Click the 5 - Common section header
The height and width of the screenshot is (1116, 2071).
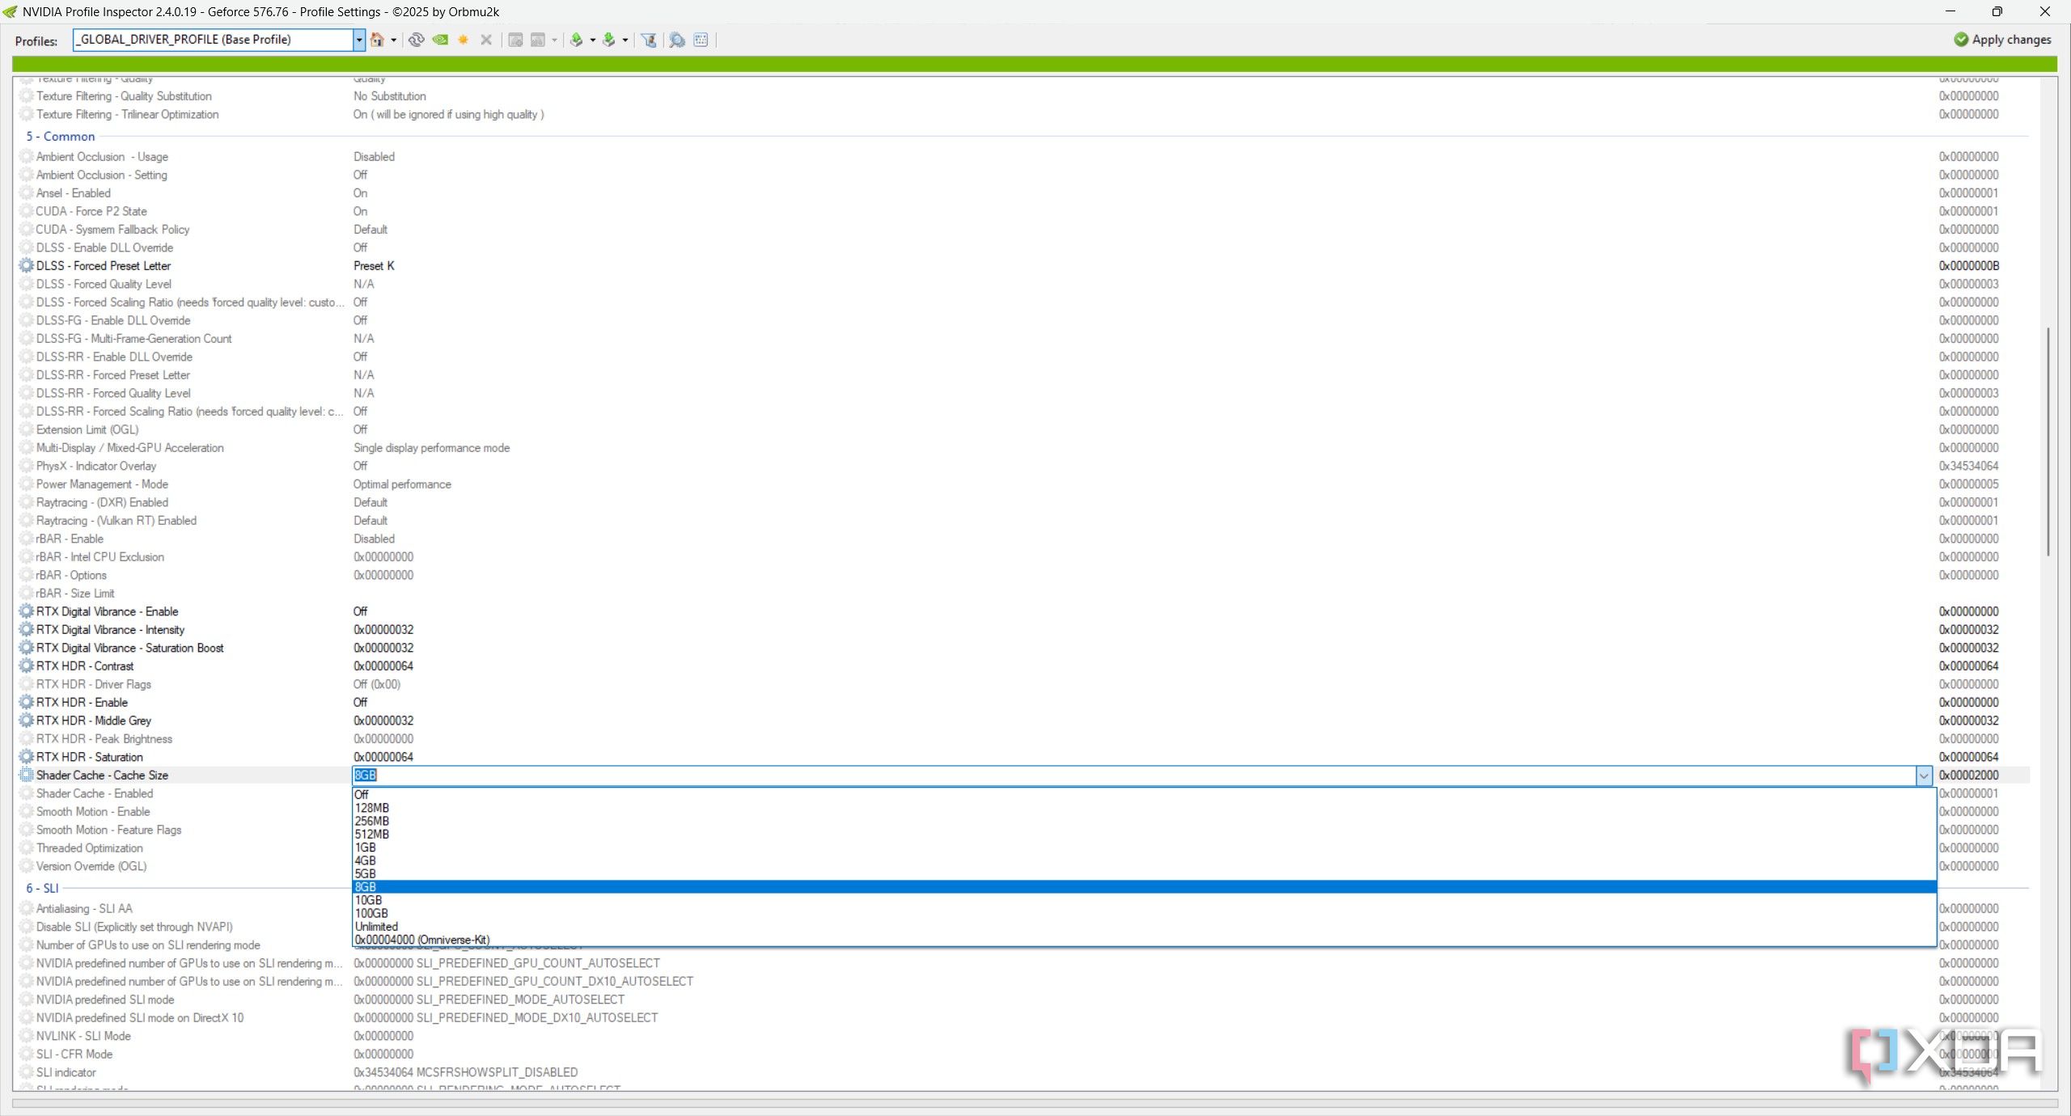[x=61, y=137]
